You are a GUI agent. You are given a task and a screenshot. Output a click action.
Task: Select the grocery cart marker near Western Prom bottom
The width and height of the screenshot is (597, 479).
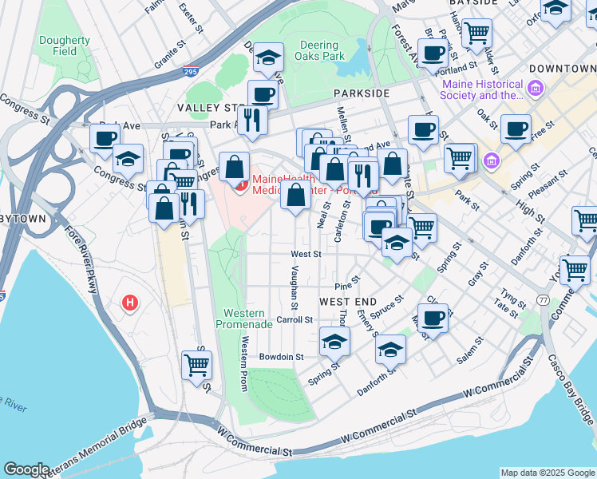click(x=196, y=369)
